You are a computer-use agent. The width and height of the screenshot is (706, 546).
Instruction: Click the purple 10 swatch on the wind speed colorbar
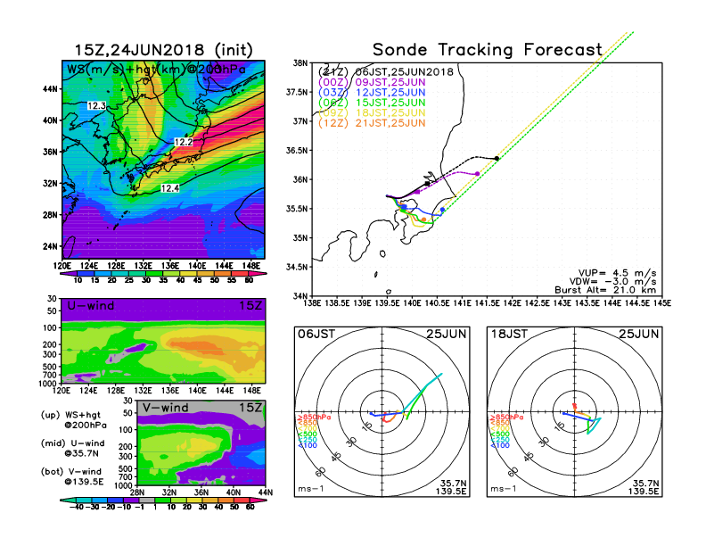[68, 274]
